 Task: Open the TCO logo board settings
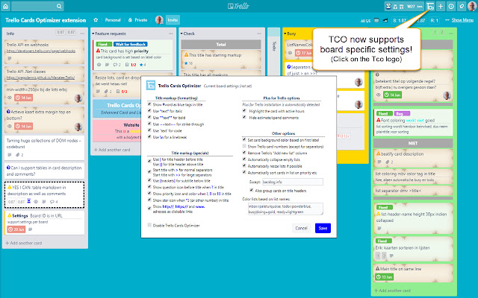(430, 6)
